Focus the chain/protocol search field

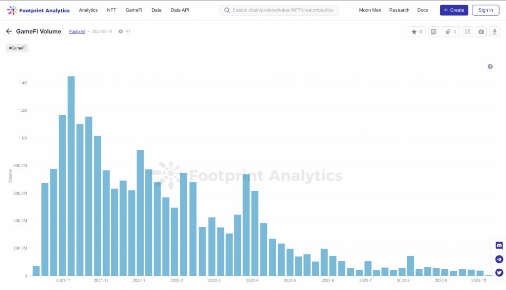pyautogui.click(x=279, y=10)
